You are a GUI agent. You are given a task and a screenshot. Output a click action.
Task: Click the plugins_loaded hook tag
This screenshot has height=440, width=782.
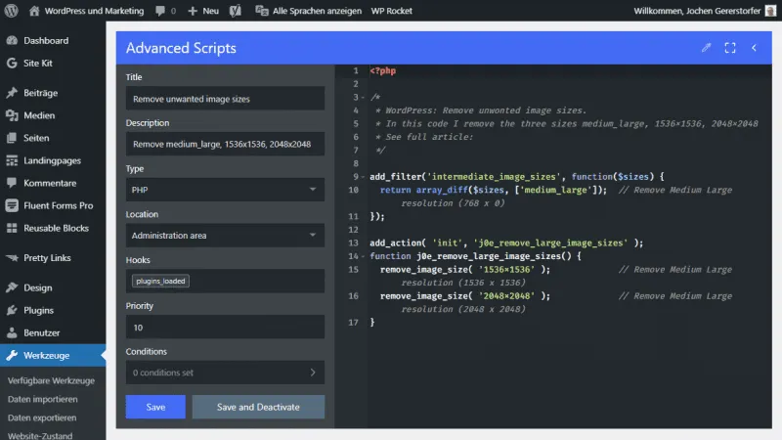click(x=160, y=281)
